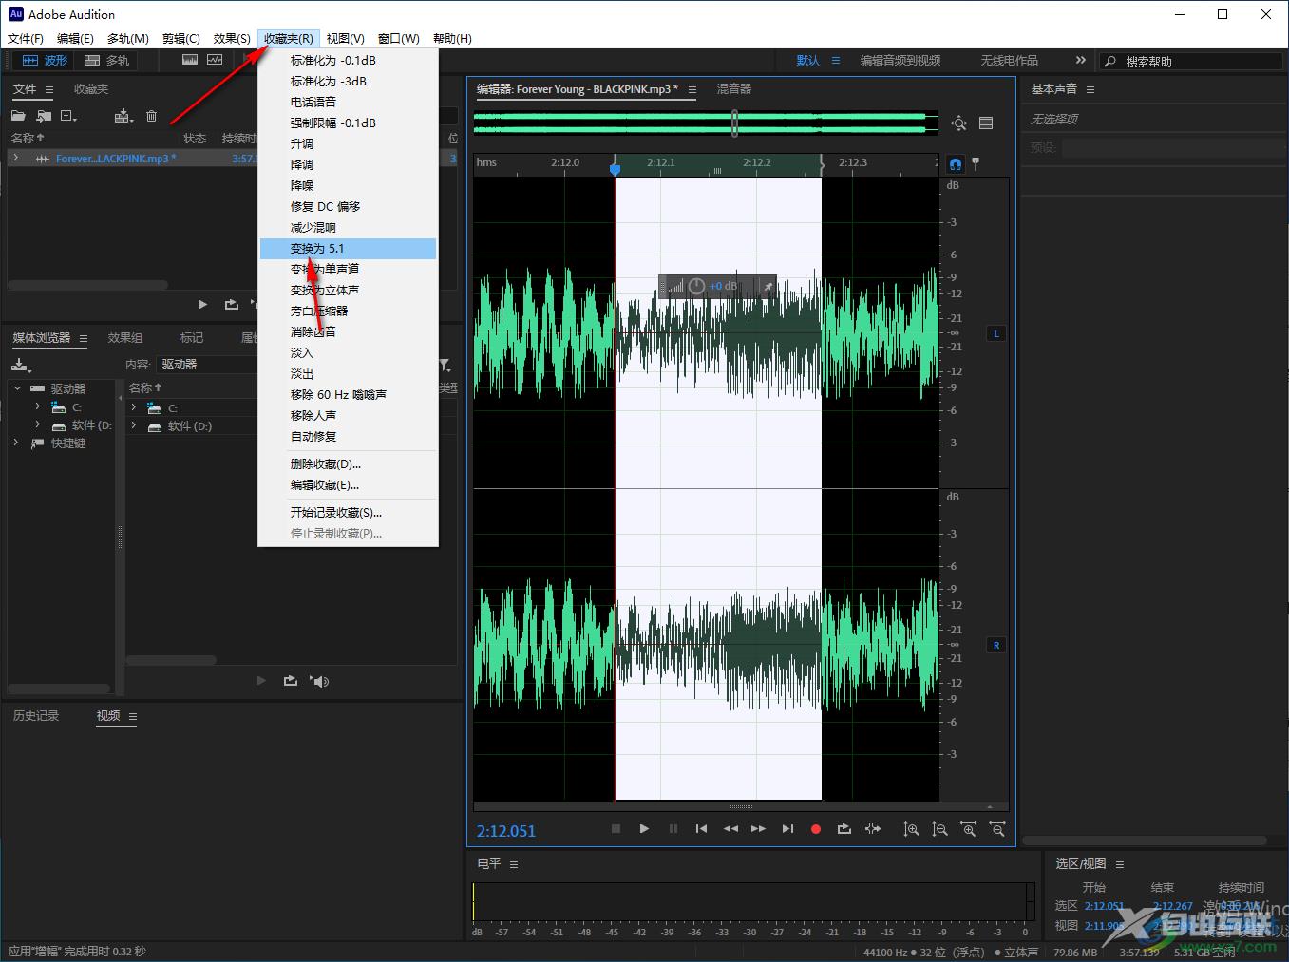Click the 搜索帮助 search field

(1191, 61)
